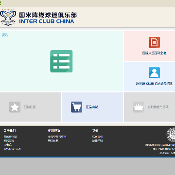Click the INTER CLUB CHINA header text
This screenshot has width=175, height=175.
click(47, 21)
